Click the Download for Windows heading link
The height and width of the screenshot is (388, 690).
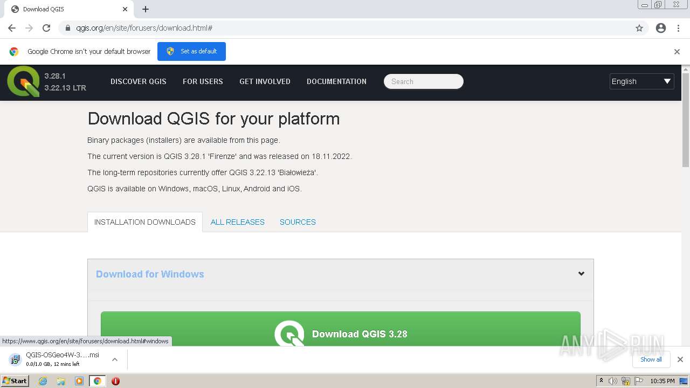point(150,274)
